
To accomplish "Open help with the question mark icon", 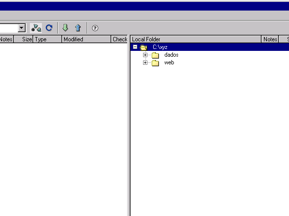I will 95,28.
